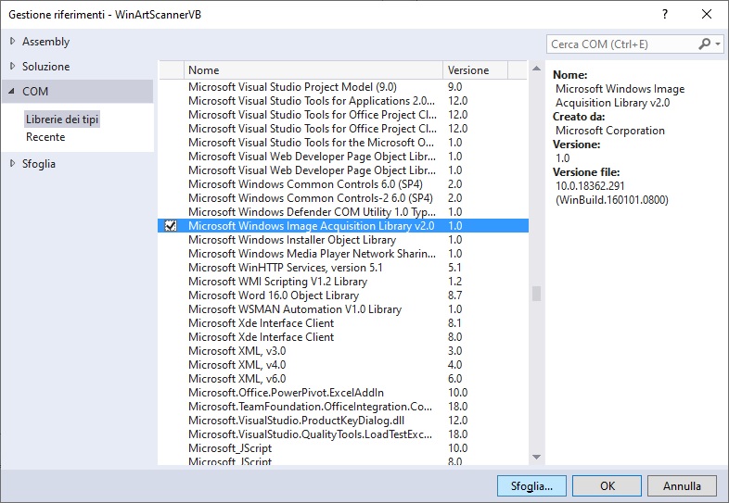Click the help question mark button
Viewport: 729px width, 503px height.
point(665,14)
